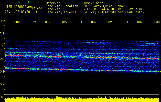Click the 0.7 kHz axis label
Image resolution: width=161 pixels, height=102 pixels.
(2, 84)
